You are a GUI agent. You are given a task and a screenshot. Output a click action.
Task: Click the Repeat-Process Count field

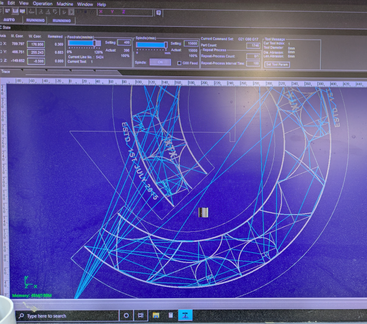tap(253, 56)
